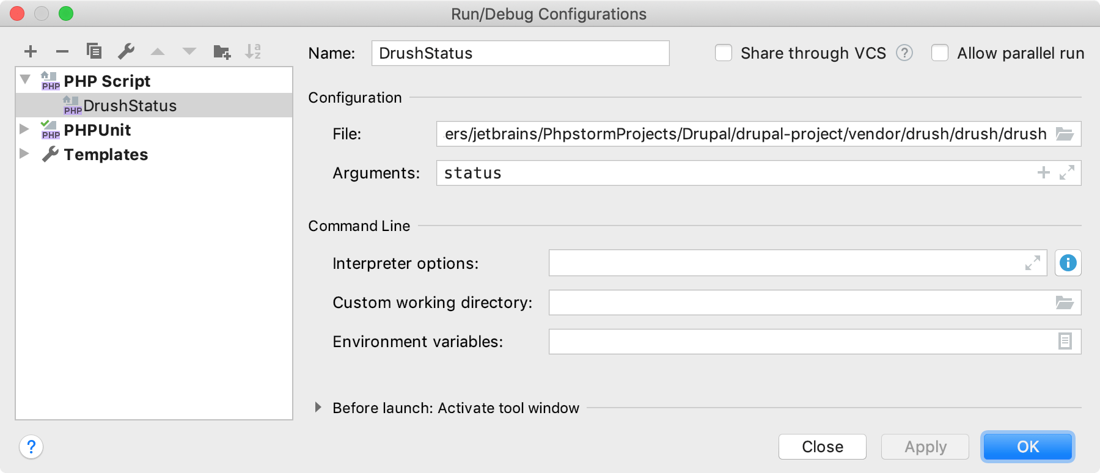Open edit templates wrench icon
The height and width of the screenshot is (473, 1100).
(126, 51)
